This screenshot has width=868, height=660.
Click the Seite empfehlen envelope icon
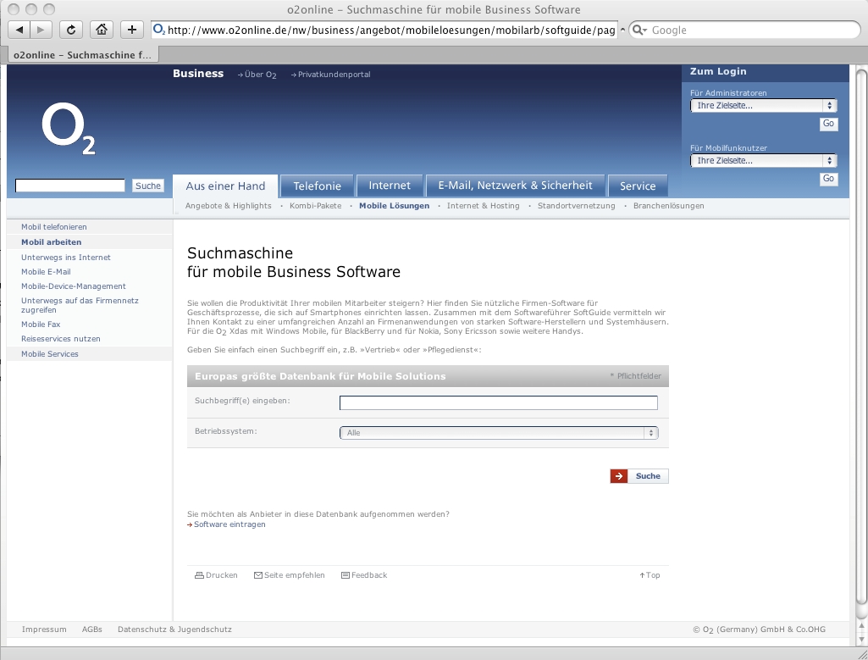(x=258, y=575)
